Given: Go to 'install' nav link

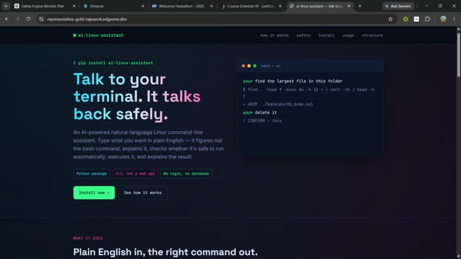Looking at the screenshot, I should pyautogui.click(x=327, y=35).
